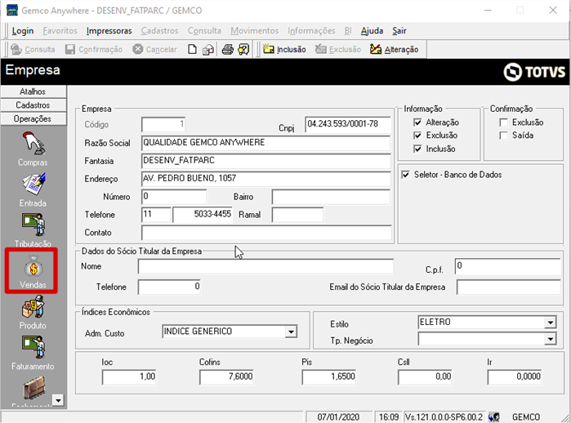Click the Csll value field
571x423 pixels.
coord(426,376)
